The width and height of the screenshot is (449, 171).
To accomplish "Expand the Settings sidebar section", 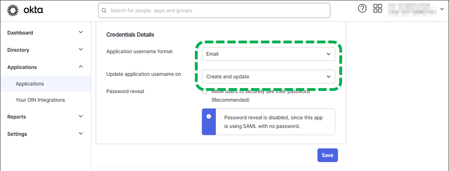I will coord(81,134).
